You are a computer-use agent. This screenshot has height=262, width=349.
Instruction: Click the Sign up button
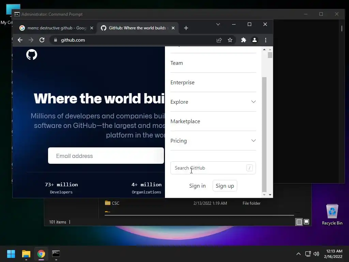point(225,186)
